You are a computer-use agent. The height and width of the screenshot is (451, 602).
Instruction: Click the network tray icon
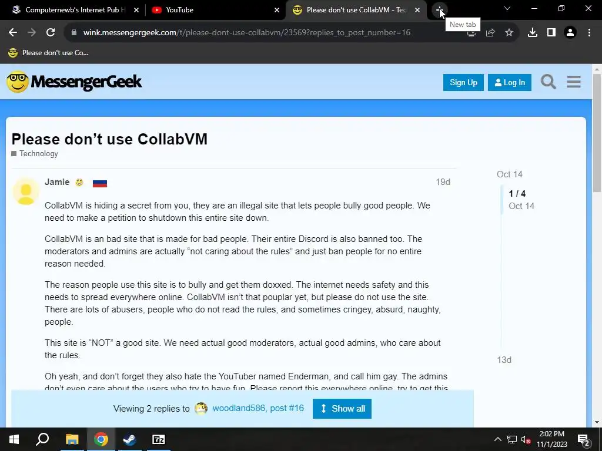click(512, 439)
